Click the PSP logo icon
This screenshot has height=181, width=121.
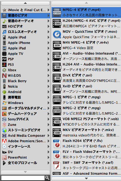(4, 59)
